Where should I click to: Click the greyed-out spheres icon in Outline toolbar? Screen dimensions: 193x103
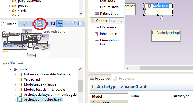[25, 24]
